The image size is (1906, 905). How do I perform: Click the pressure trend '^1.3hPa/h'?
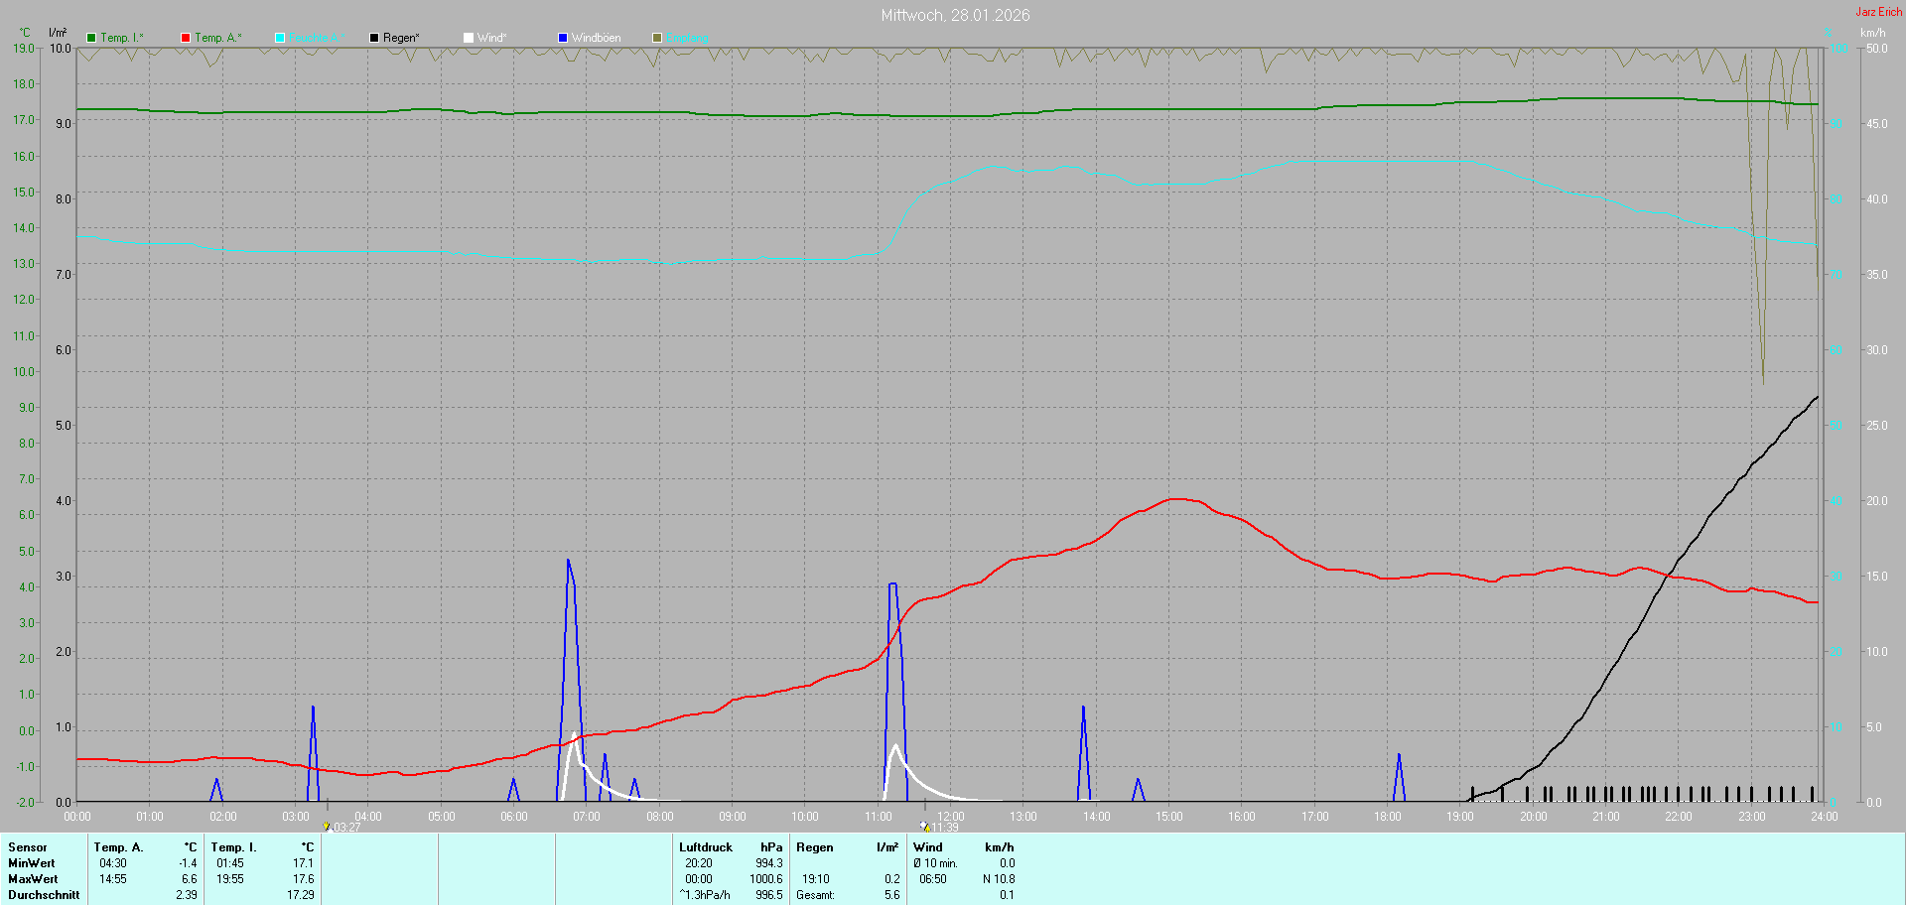705,895
